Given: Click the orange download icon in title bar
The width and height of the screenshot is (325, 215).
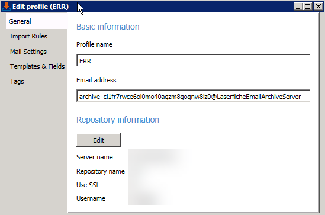Looking at the screenshot, I should point(7,7).
